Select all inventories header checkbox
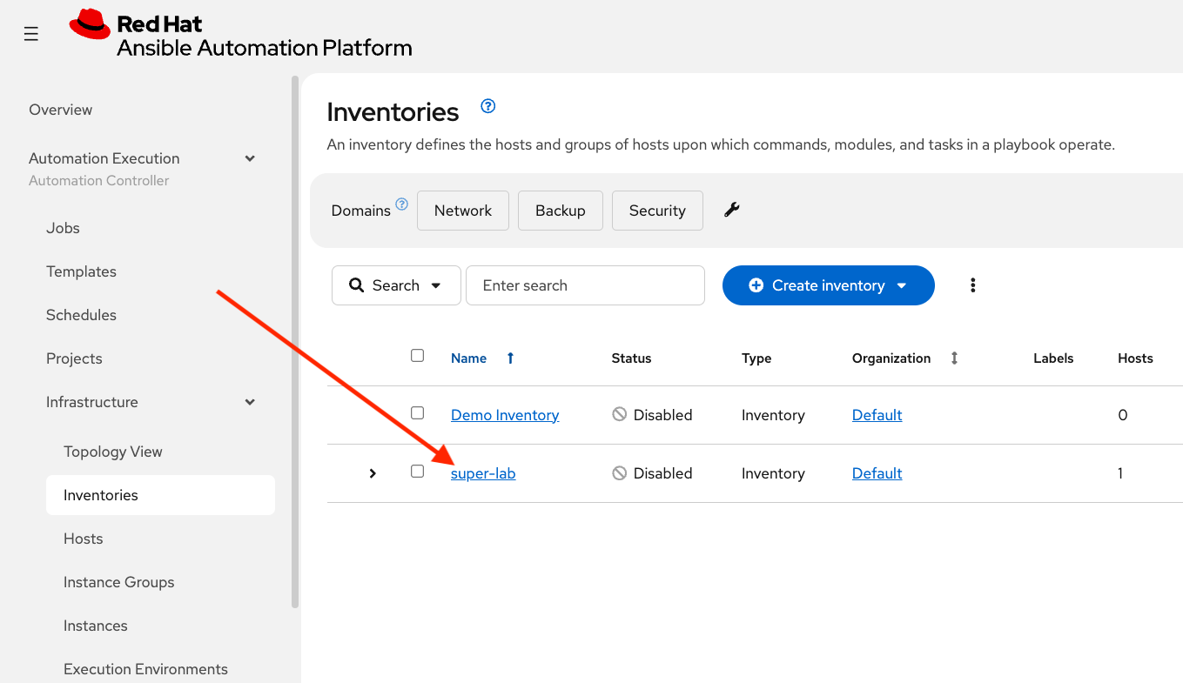This screenshot has height=683, width=1183. click(x=417, y=356)
